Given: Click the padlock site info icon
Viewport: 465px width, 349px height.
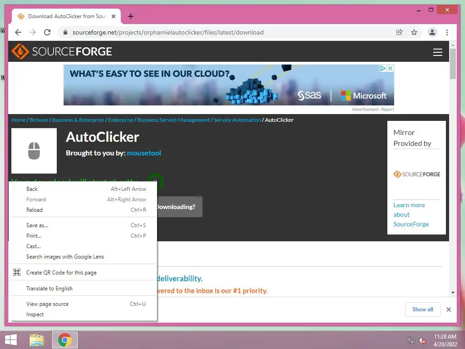Looking at the screenshot, I should click(x=65, y=32).
